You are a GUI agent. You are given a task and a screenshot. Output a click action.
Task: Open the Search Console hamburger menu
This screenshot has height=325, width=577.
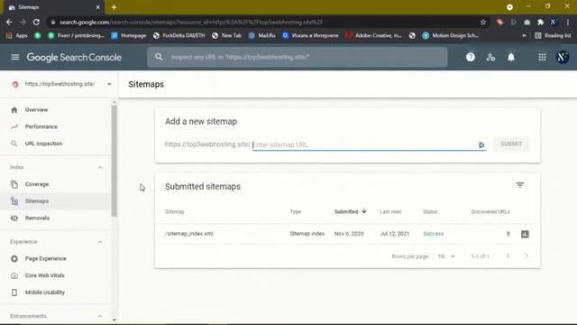point(15,57)
